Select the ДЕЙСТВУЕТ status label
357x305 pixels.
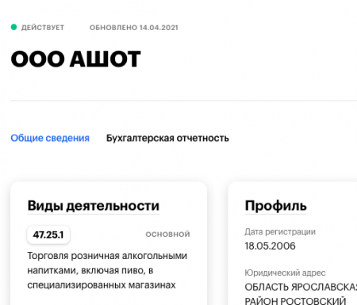[x=43, y=28]
